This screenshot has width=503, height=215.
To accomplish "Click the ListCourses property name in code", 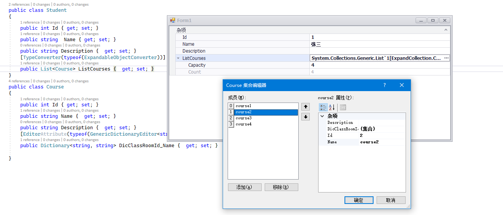I will click(x=94, y=69).
